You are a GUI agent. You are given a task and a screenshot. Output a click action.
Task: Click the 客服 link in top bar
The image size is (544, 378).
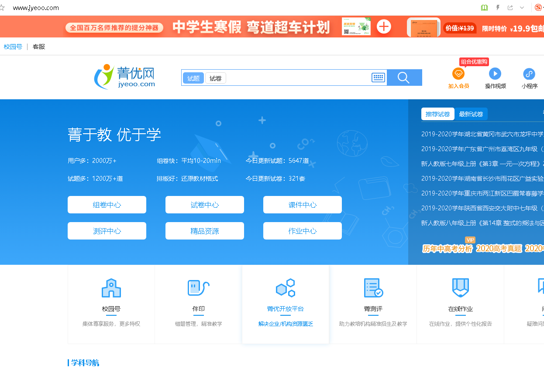pyautogui.click(x=39, y=47)
